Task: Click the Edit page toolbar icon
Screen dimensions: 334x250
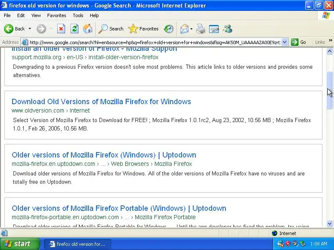Action: pos(214,29)
